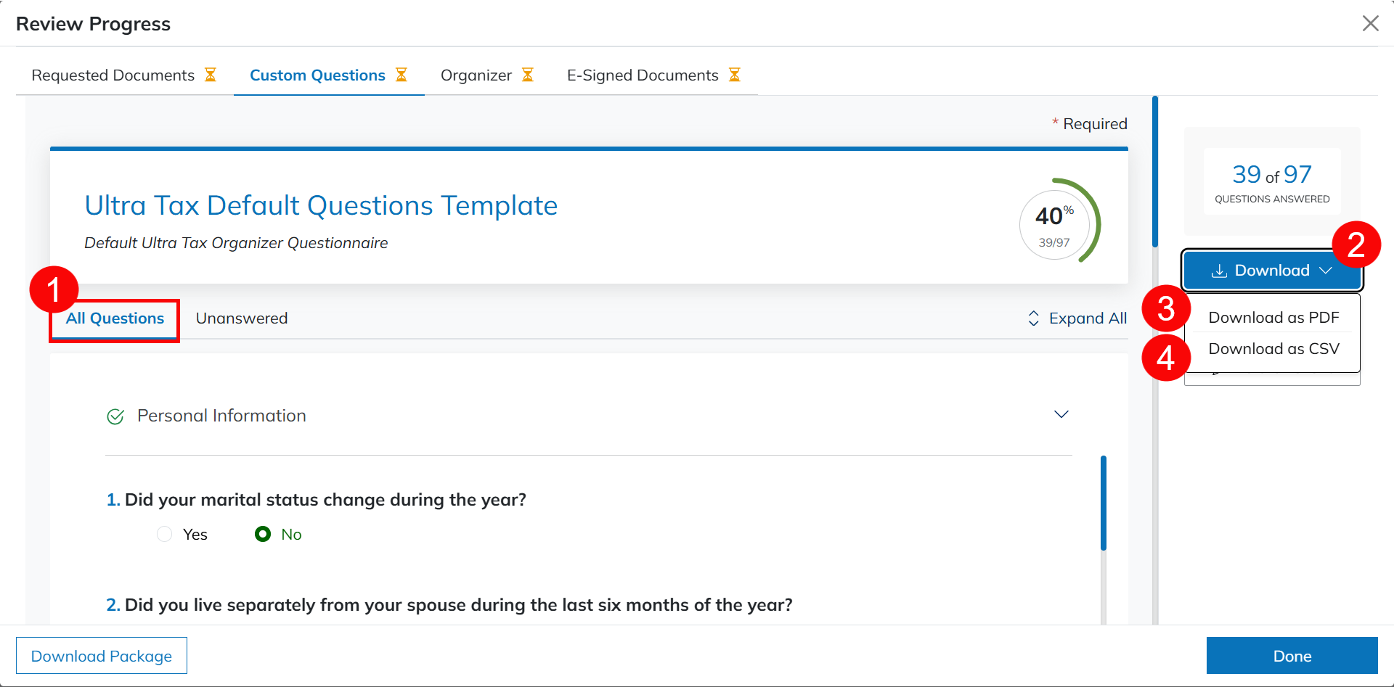1394x687 pixels.
Task: Open the Download dropdown chevron
Action: point(1326,271)
